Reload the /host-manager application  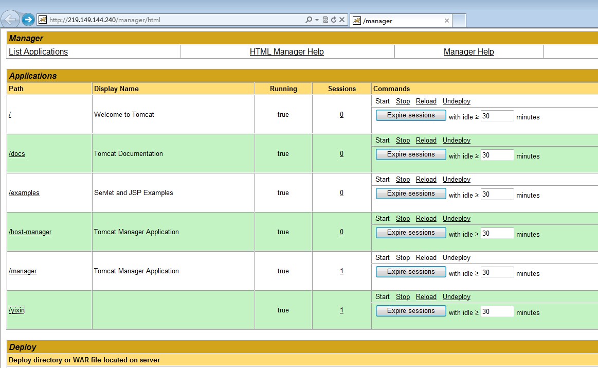(x=426, y=218)
